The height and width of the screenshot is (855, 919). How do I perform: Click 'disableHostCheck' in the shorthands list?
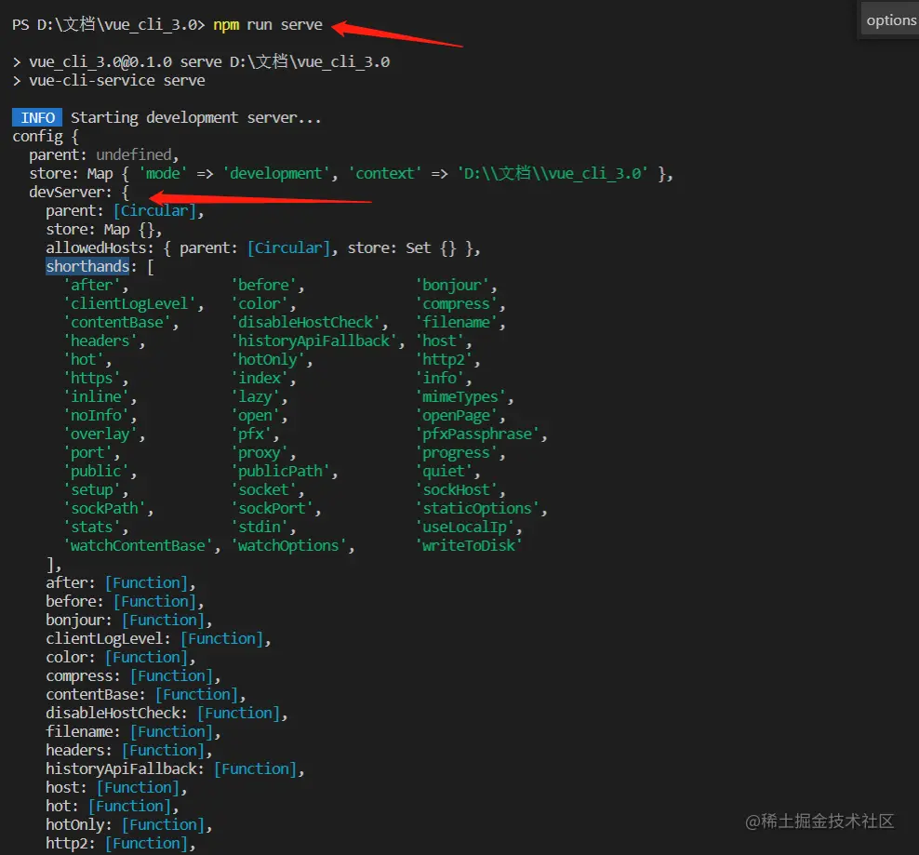(305, 323)
